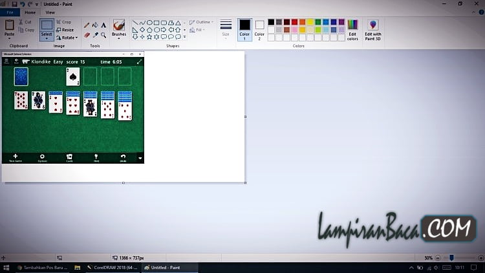Select Color 1 foreground box

(244, 28)
